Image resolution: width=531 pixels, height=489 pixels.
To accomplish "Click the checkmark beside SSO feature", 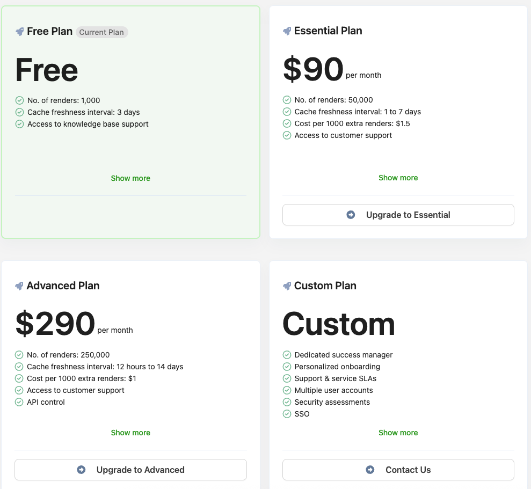I will [287, 414].
